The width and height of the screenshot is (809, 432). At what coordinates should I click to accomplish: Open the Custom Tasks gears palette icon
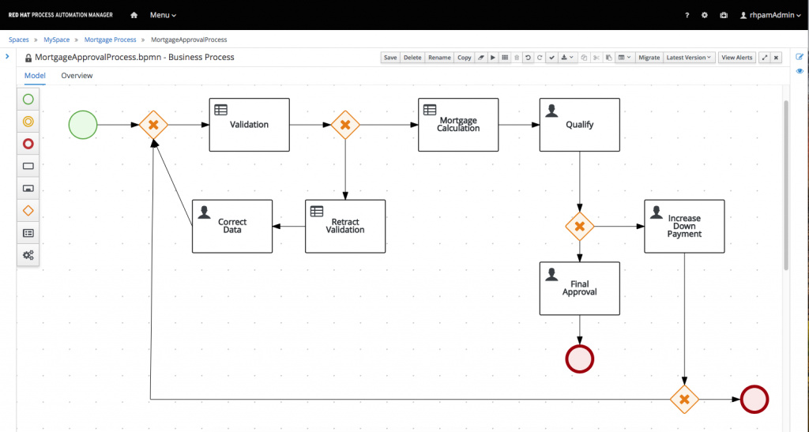click(28, 254)
